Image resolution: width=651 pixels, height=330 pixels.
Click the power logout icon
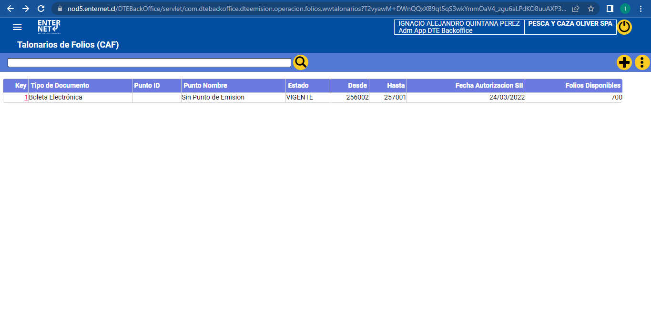point(624,27)
